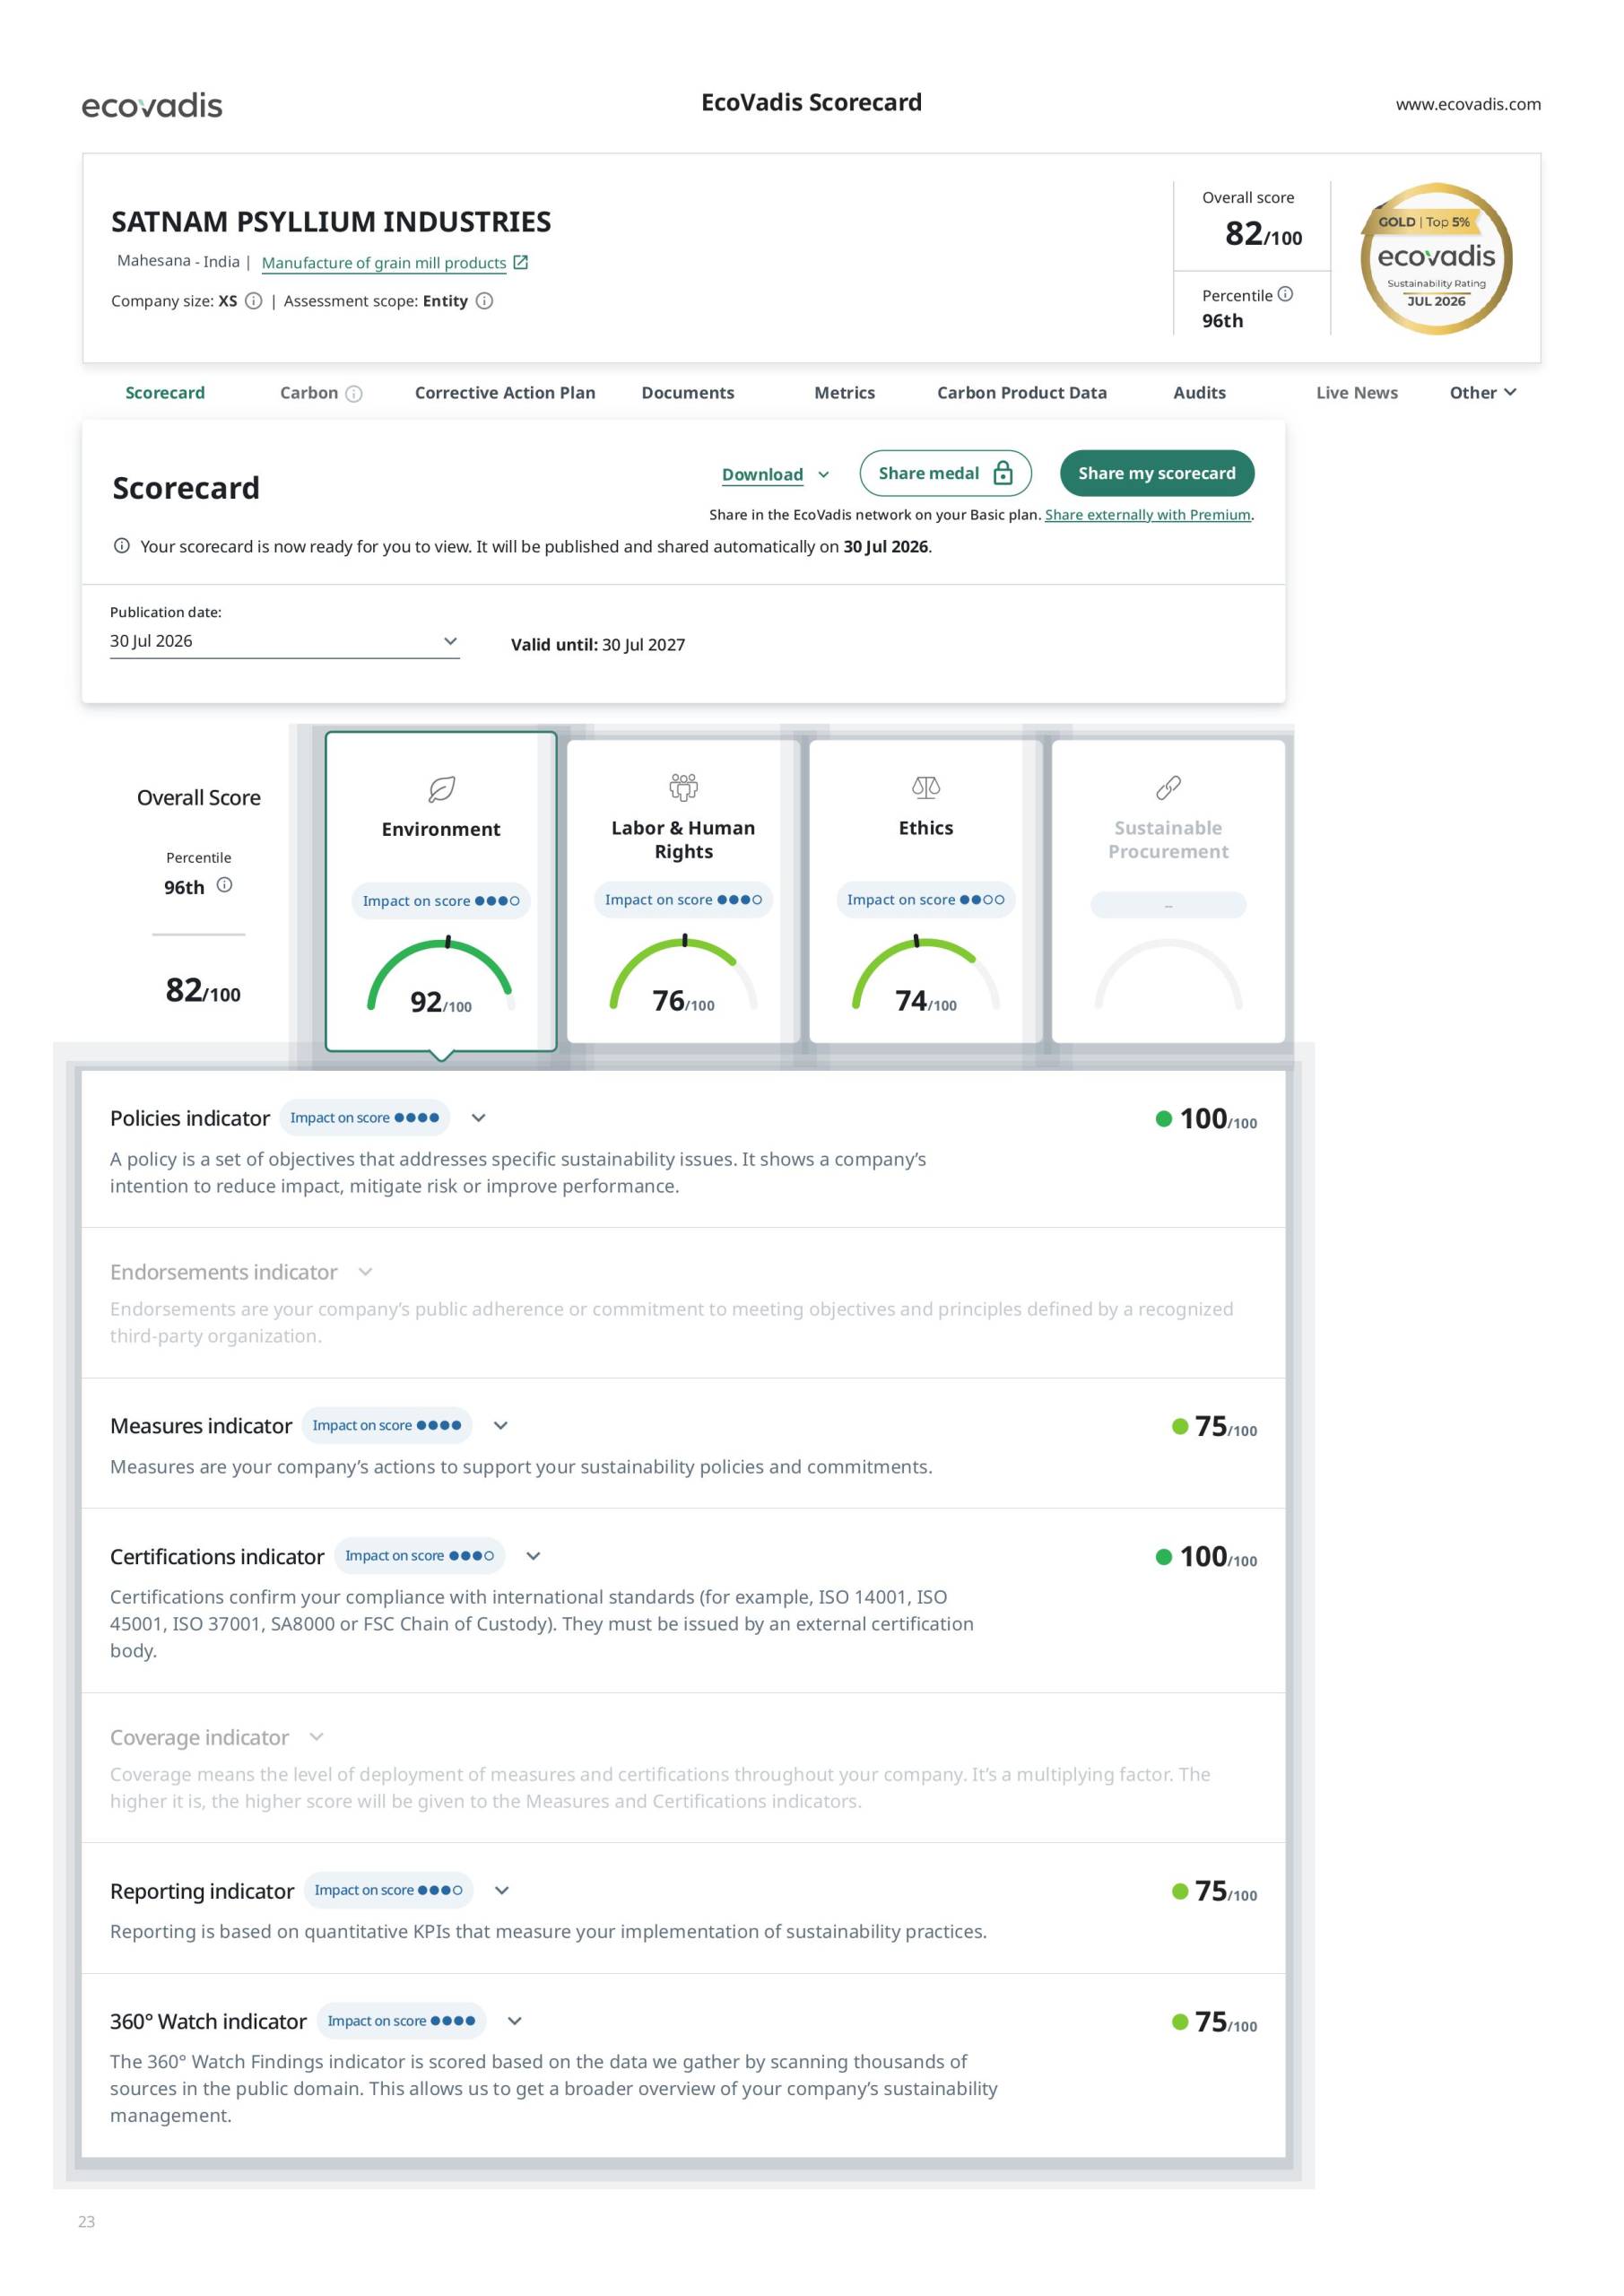Click Impact on score badge beside 360° Watch indicator
Viewport: 1624px width, 2296px height.
pyautogui.click(x=402, y=2021)
